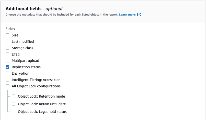
Task: Check the Last modified field
Action: (7, 42)
